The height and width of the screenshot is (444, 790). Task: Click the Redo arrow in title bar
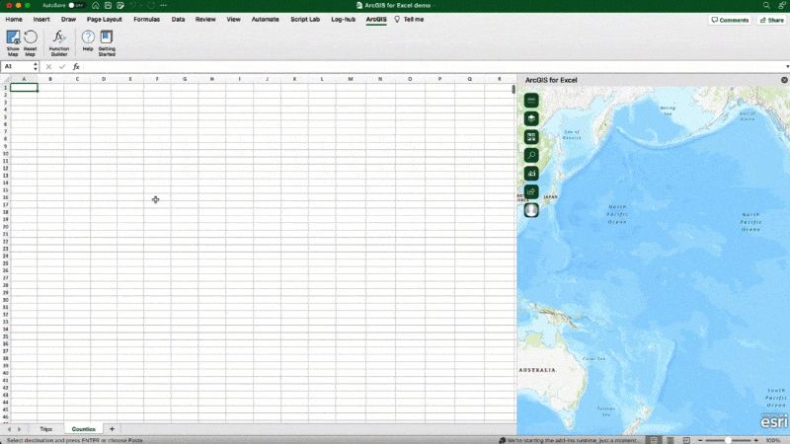click(x=151, y=5)
